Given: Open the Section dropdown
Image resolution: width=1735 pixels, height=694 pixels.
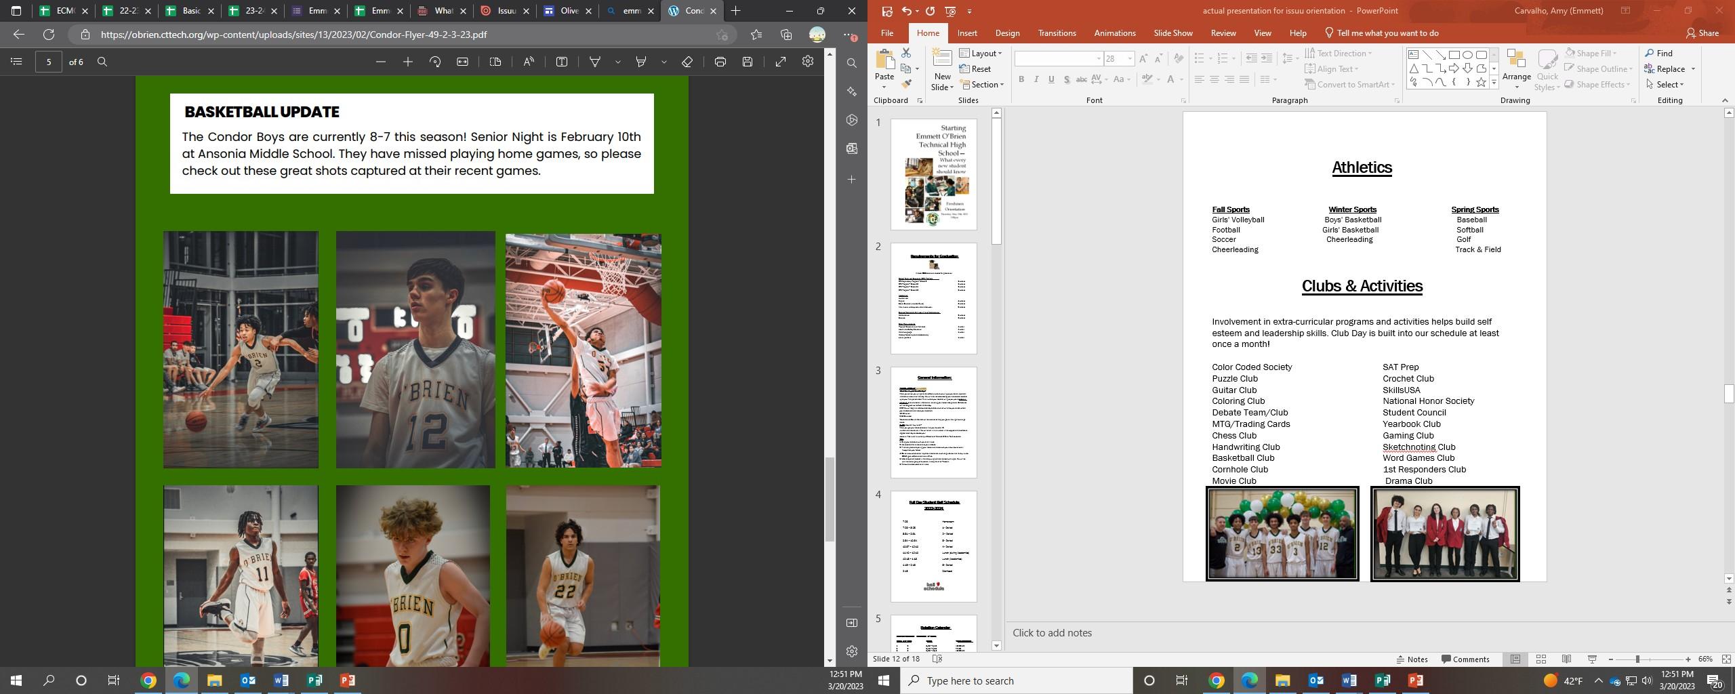Looking at the screenshot, I should coord(981,85).
